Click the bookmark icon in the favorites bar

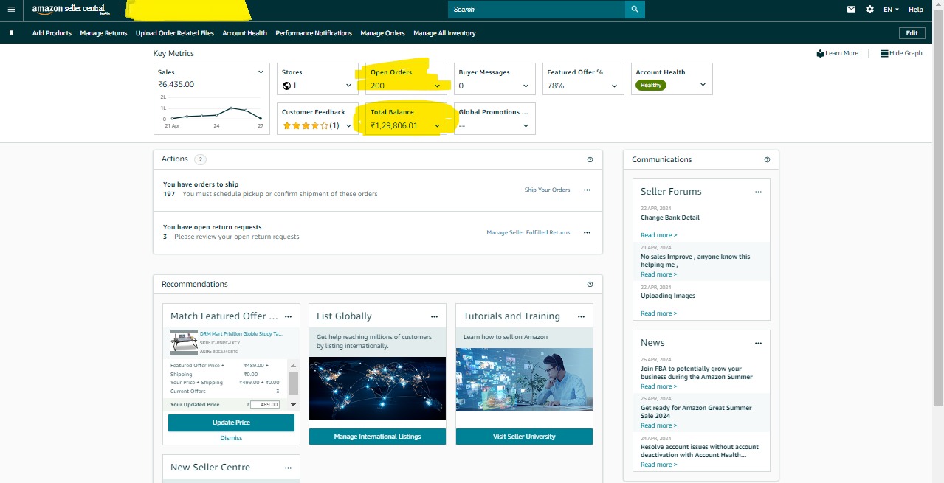(12, 33)
